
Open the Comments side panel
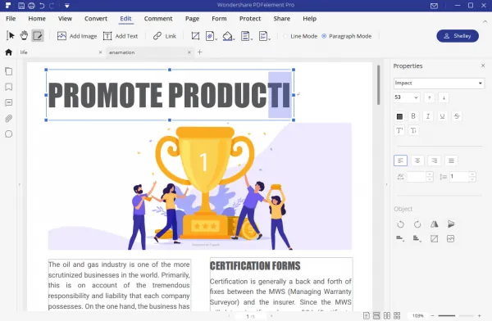point(9,102)
